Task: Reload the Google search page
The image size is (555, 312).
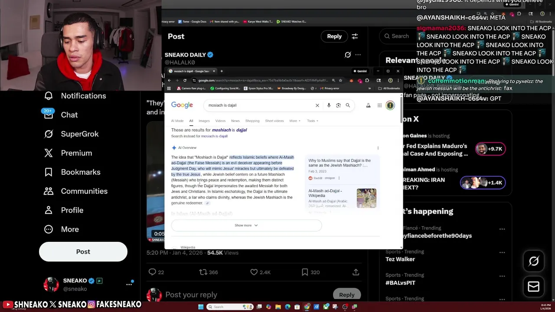Action: coord(185,80)
